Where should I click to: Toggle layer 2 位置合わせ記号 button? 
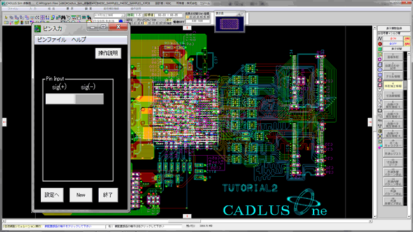393,66
